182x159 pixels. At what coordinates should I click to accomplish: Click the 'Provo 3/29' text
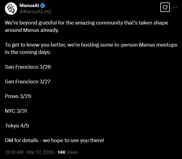click(18, 96)
